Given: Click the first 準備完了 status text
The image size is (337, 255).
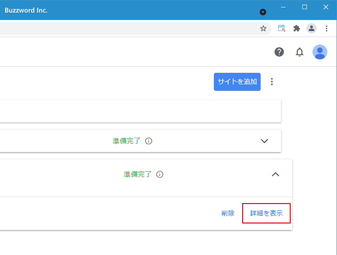Looking at the screenshot, I should (126, 141).
